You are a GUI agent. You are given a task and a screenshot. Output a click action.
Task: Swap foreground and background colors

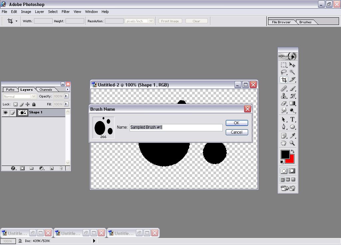(293, 151)
